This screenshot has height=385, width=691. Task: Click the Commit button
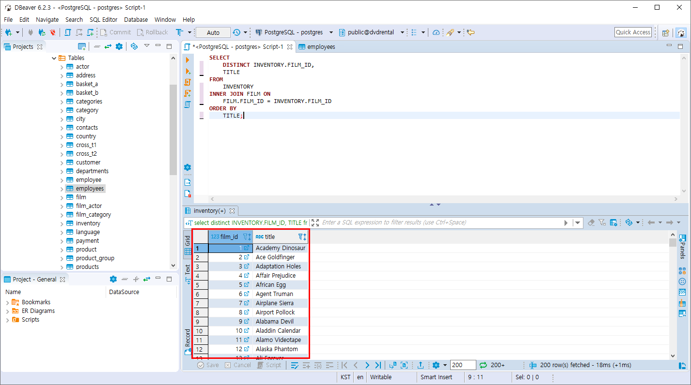click(x=116, y=32)
